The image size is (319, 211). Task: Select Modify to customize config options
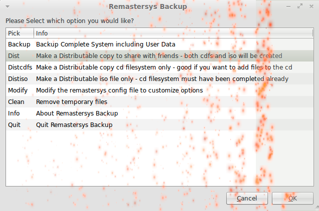tap(18, 90)
